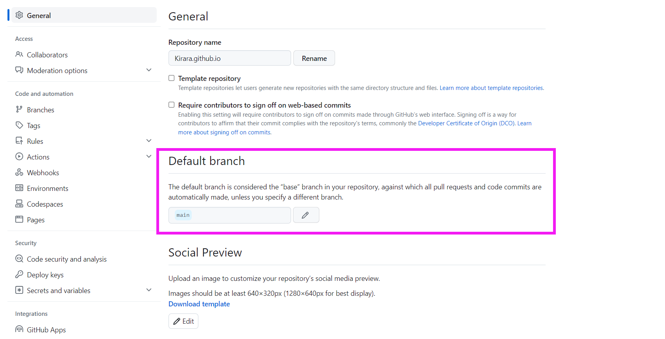
Task: Click the Collaborators people icon
Action: pos(19,54)
